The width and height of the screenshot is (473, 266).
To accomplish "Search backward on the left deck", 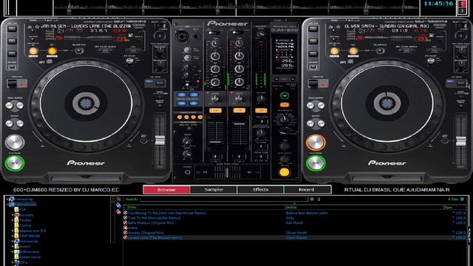I will (9, 123).
